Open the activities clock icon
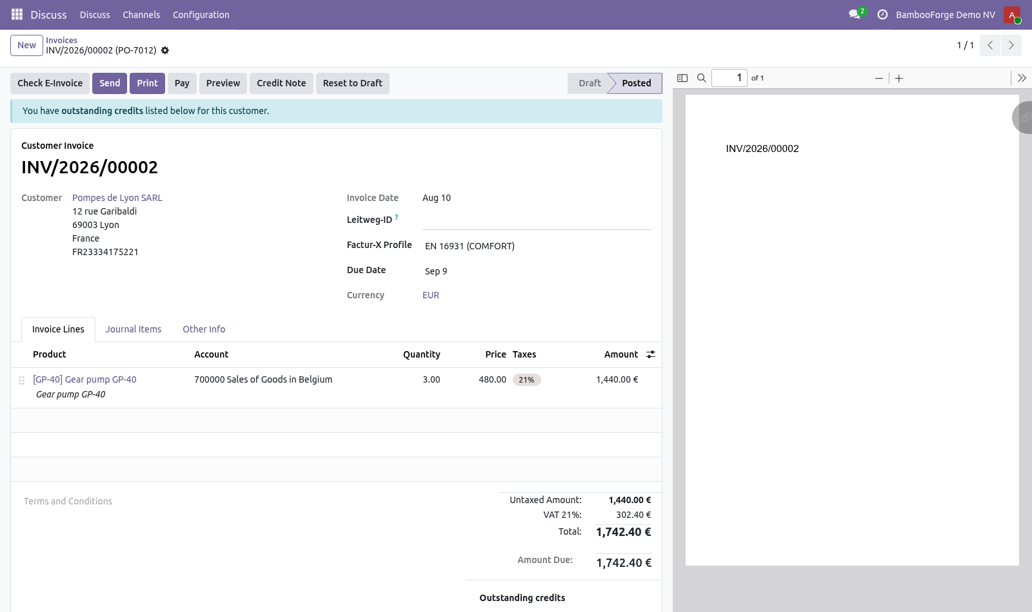 coord(882,14)
